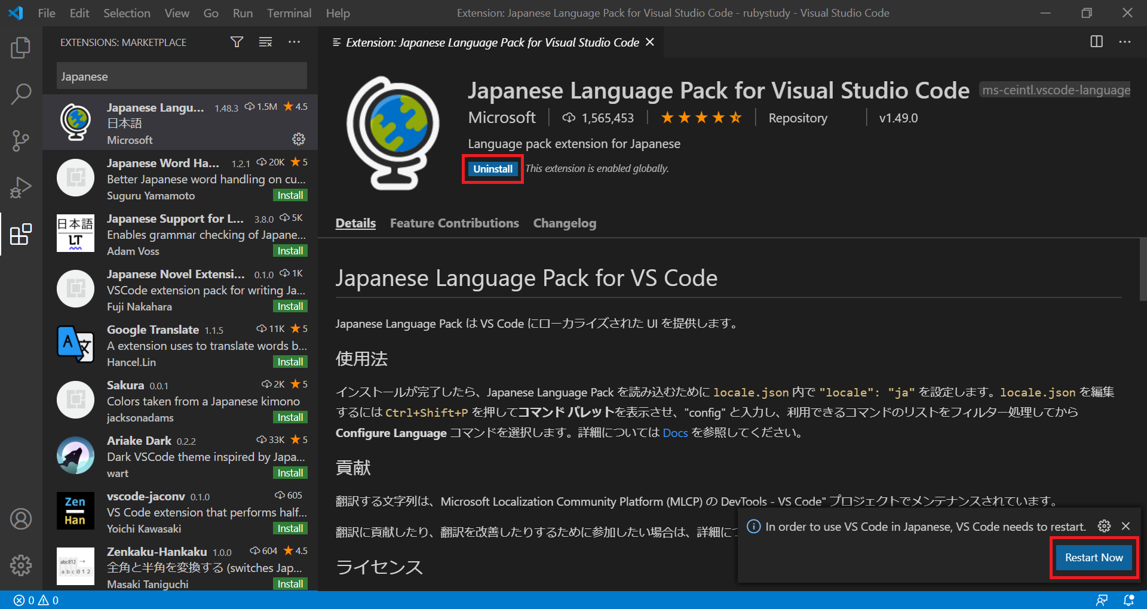Image resolution: width=1147 pixels, height=609 pixels.
Task: Open Views and More Actions ellipsis menu
Action: (294, 42)
